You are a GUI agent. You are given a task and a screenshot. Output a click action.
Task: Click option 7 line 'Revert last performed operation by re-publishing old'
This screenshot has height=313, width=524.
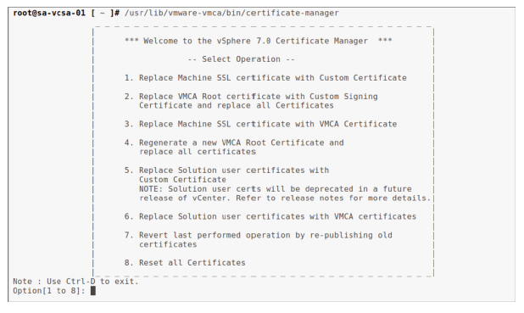coord(259,236)
